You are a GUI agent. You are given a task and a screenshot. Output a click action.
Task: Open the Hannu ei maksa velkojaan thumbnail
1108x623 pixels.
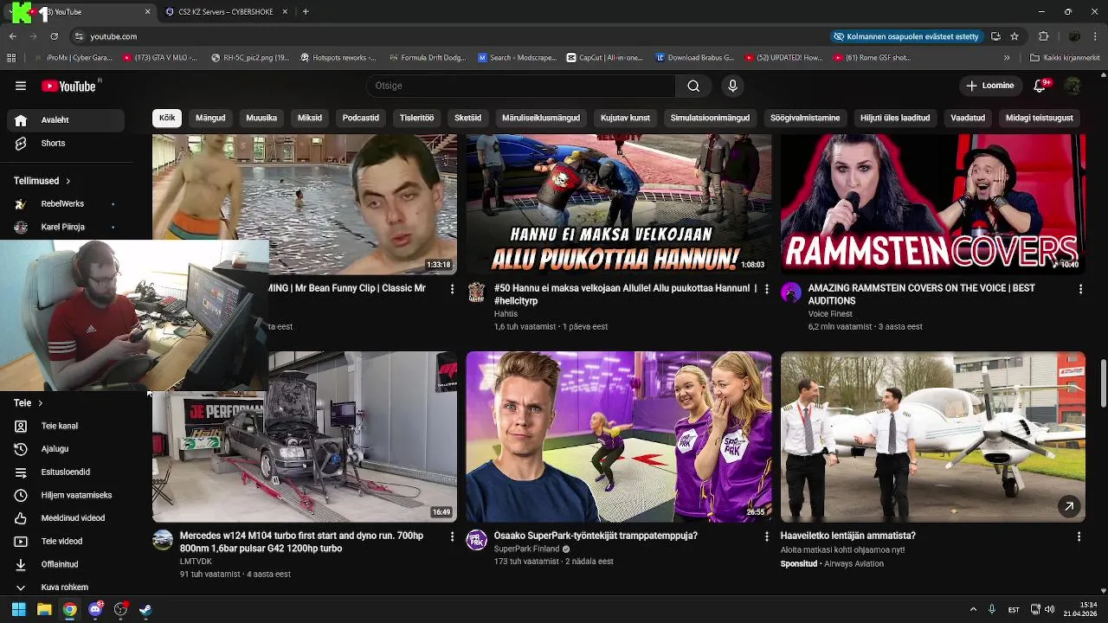(x=619, y=204)
